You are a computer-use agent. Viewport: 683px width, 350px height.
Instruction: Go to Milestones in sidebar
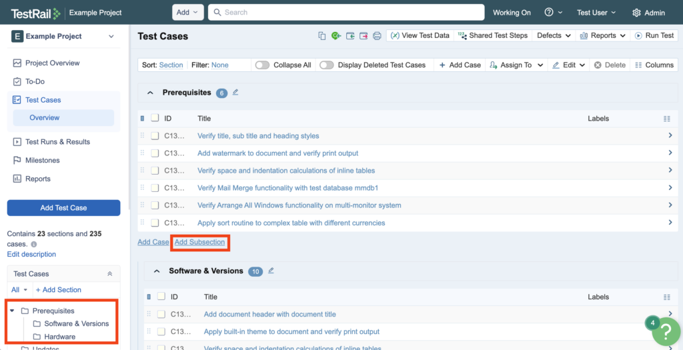[x=42, y=161]
